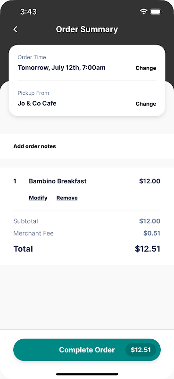Go back using the header arrow
174x379 pixels.
(x=15, y=29)
